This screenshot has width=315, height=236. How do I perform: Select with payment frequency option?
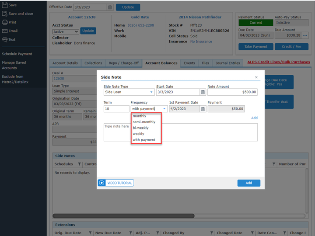pos(144,140)
